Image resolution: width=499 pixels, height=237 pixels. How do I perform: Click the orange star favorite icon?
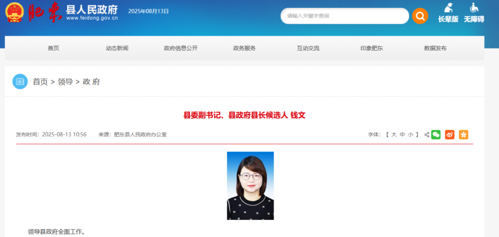pos(463,134)
